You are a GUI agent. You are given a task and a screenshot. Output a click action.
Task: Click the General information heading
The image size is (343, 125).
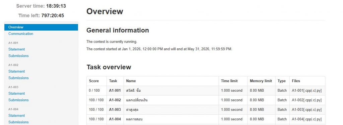[118, 30]
